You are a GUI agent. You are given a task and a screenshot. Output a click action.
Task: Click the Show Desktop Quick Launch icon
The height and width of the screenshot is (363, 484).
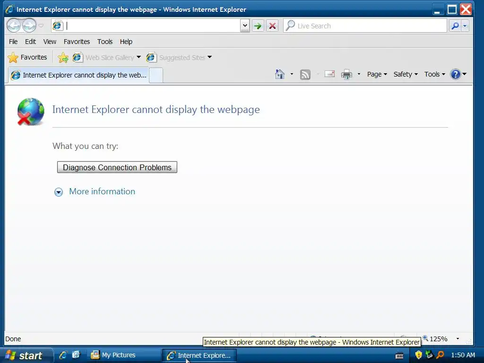click(76, 355)
